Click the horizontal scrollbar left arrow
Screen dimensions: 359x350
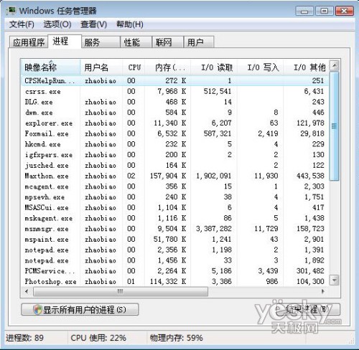click(27, 291)
